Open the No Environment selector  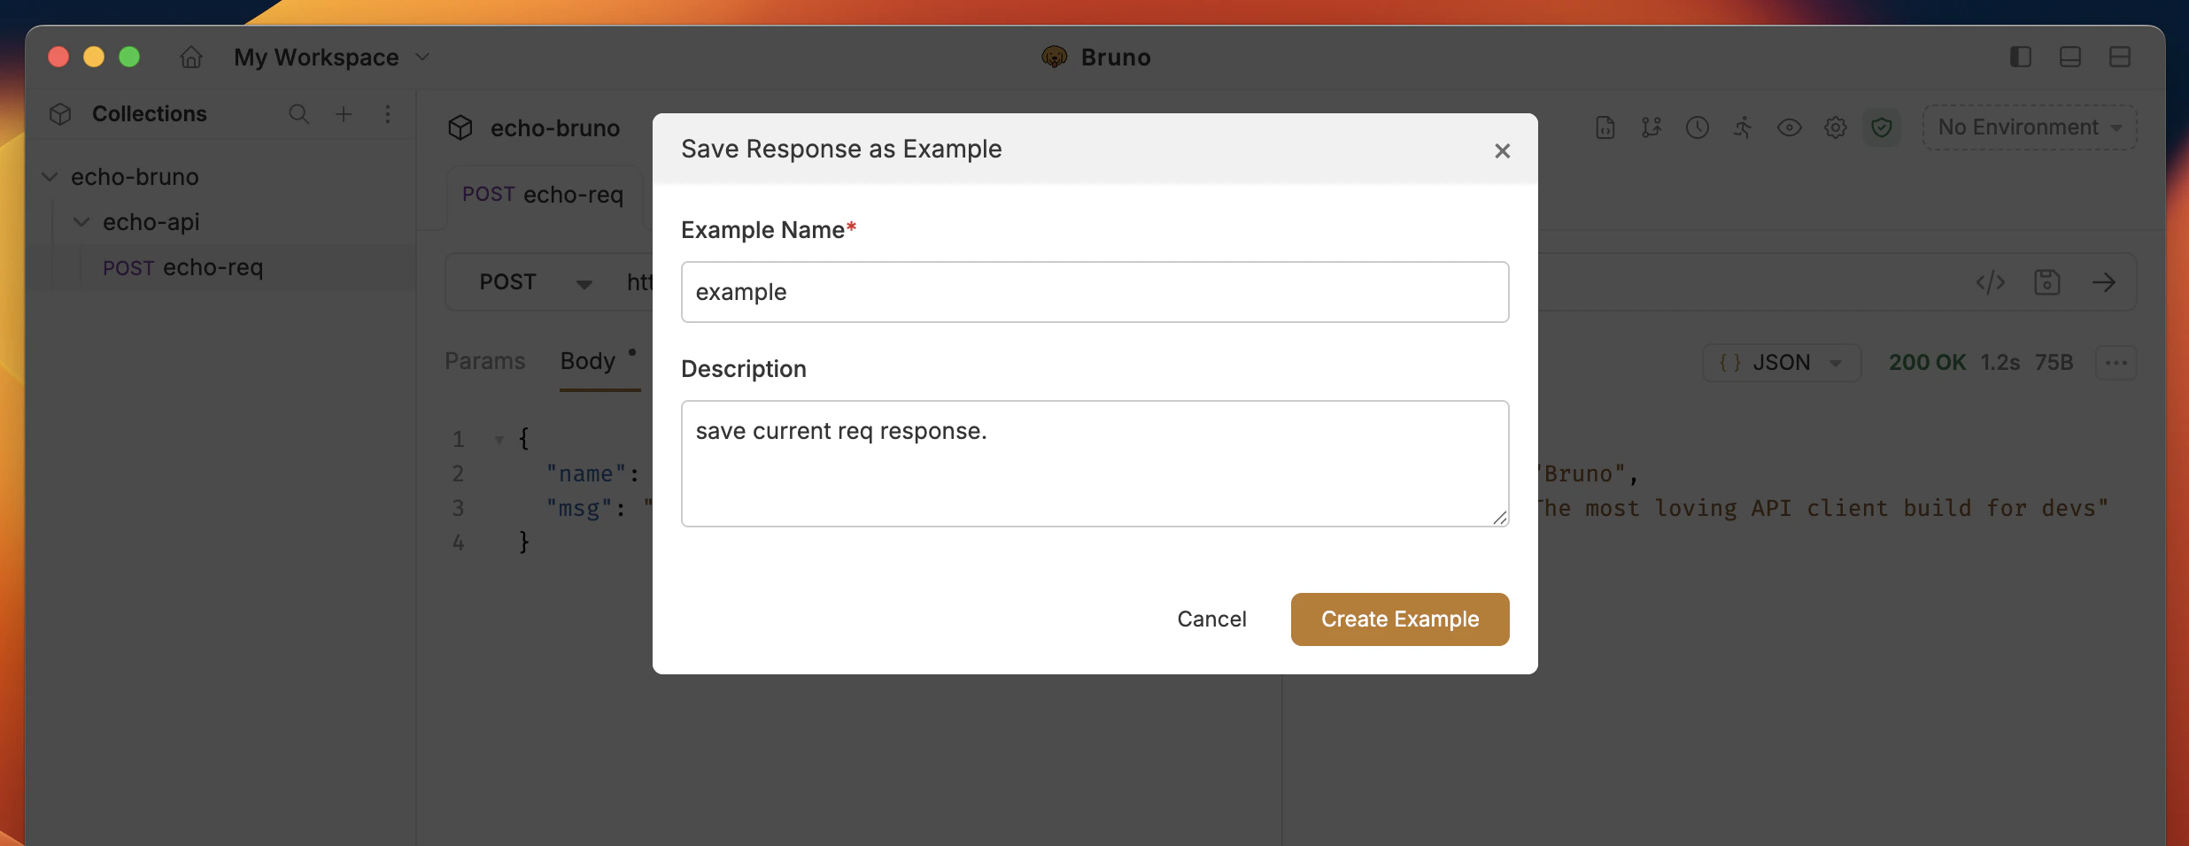click(2028, 127)
